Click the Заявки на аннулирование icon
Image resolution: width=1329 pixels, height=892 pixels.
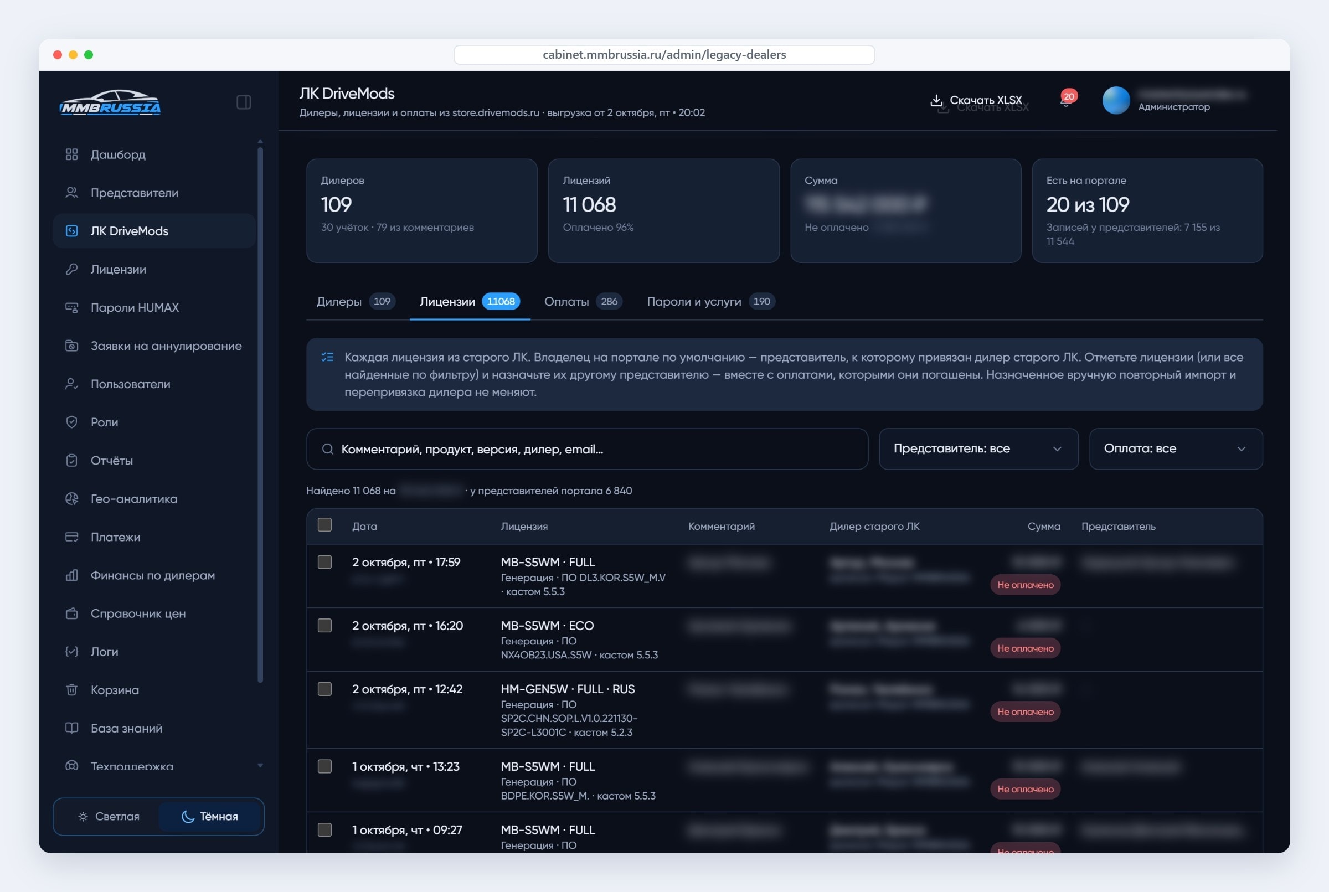(x=71, y=346)
